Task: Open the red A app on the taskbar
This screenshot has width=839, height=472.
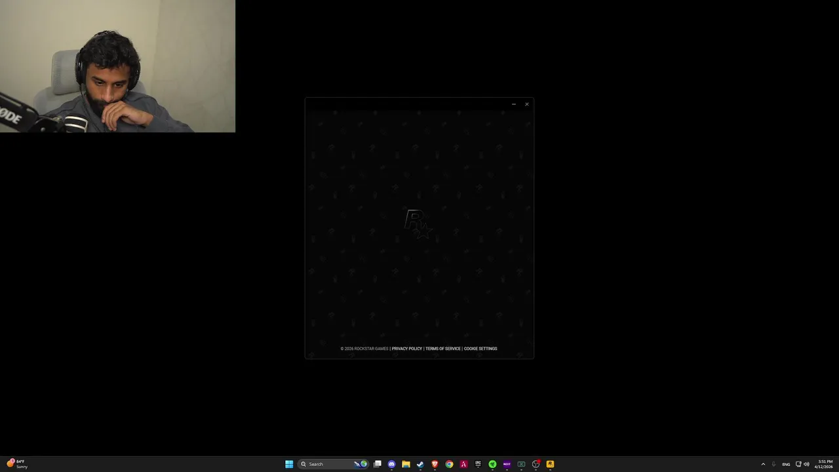Action: 463,464
